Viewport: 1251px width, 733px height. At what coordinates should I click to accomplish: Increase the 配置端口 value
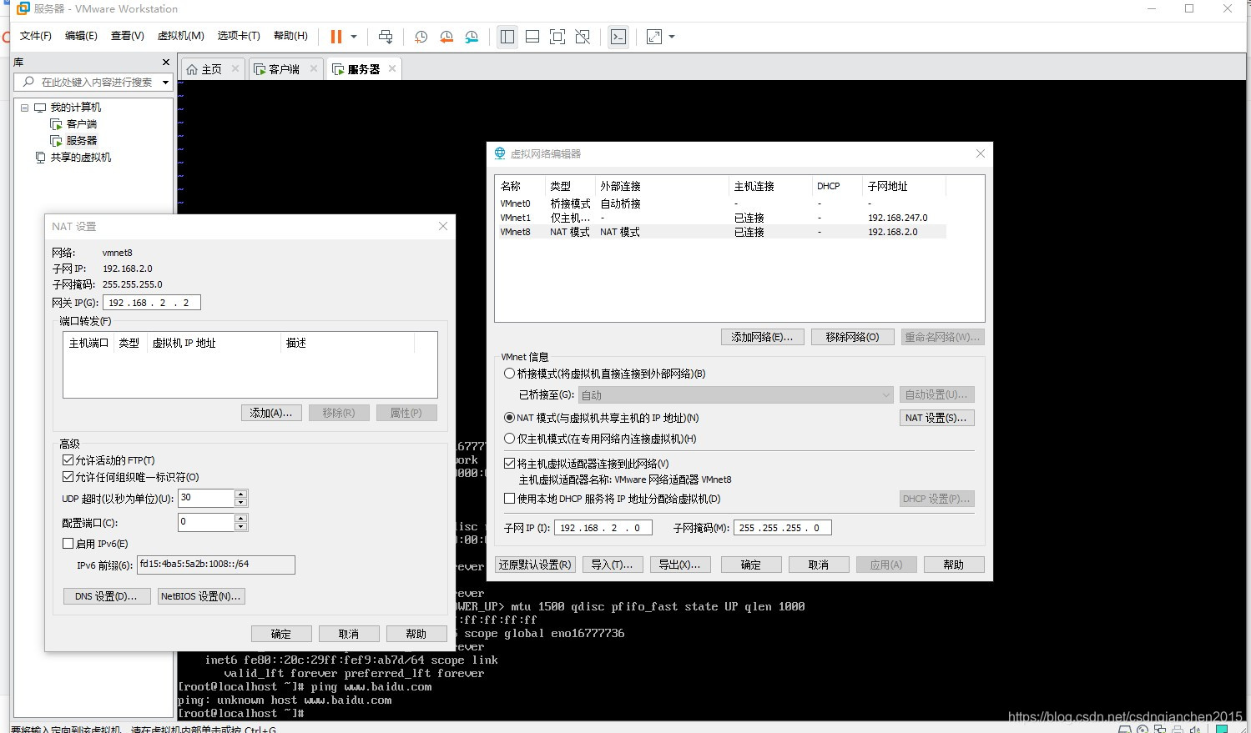241,518
